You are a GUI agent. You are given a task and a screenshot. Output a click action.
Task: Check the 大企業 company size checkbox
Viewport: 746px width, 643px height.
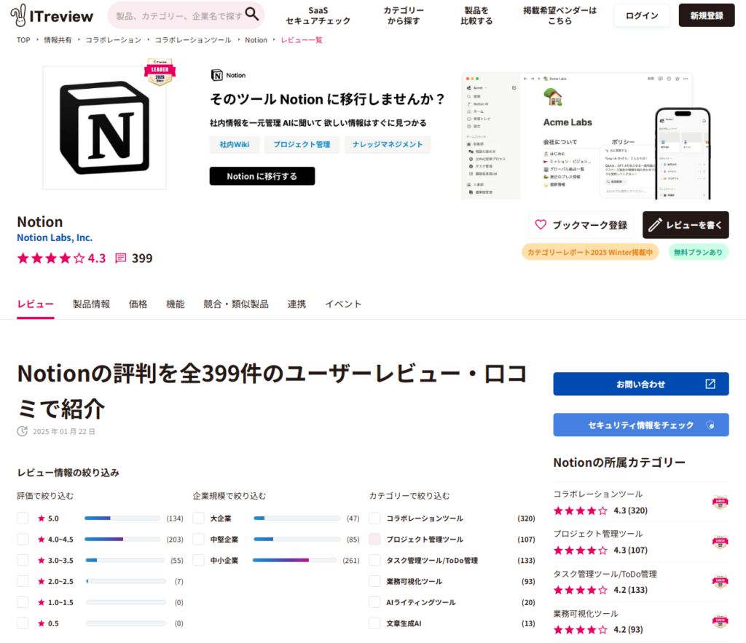click(199, 518)
